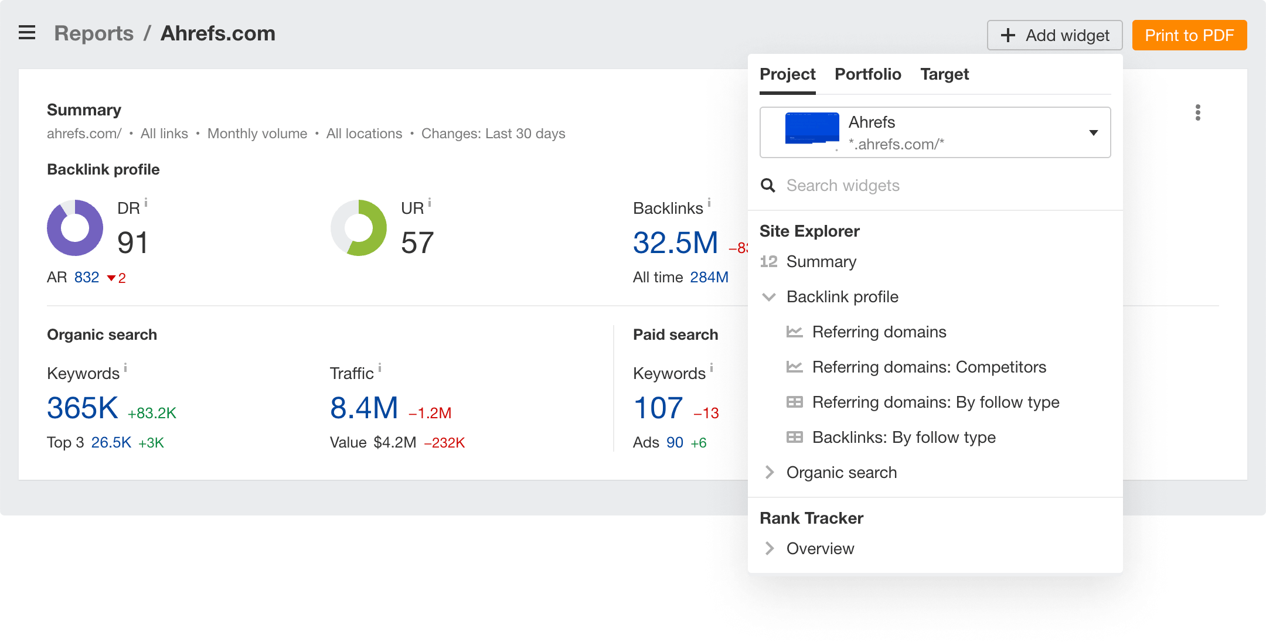The width and height of the screenshot is (1266, 642).
Task: Open the Ads 90 link
Action: tap(675, 442)
